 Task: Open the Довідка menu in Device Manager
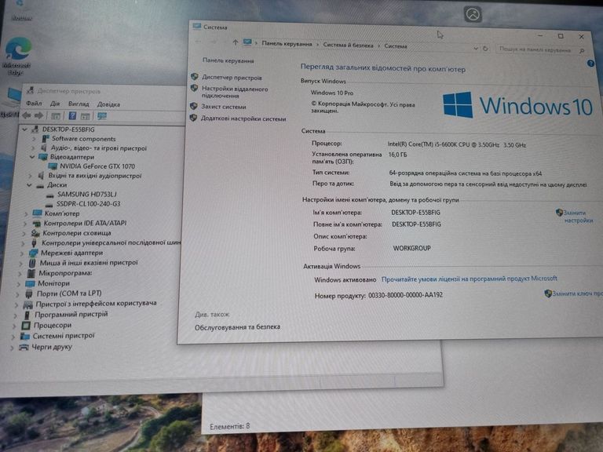(108, 104)
